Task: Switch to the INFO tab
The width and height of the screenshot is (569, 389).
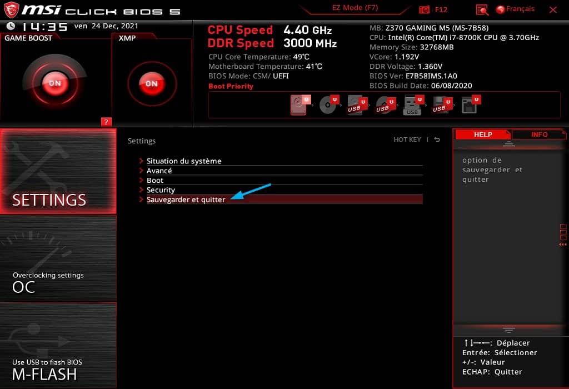Action: (x=539, y=134)
